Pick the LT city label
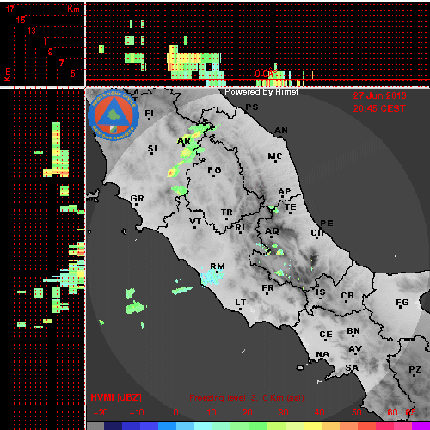 (x=241, y=302)
